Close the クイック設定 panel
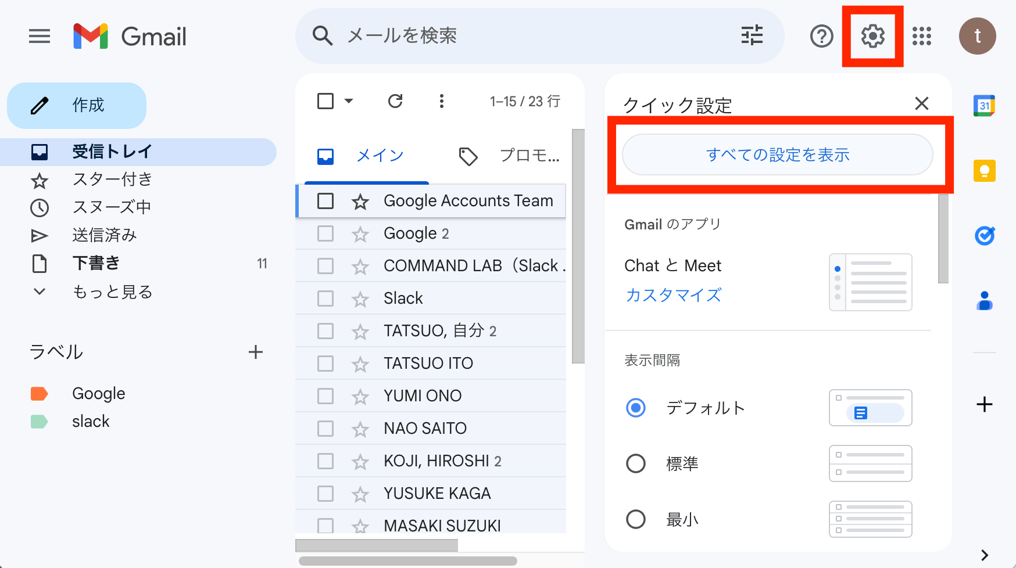Screen dimensions: 1016x568 [x=922, y=103]
